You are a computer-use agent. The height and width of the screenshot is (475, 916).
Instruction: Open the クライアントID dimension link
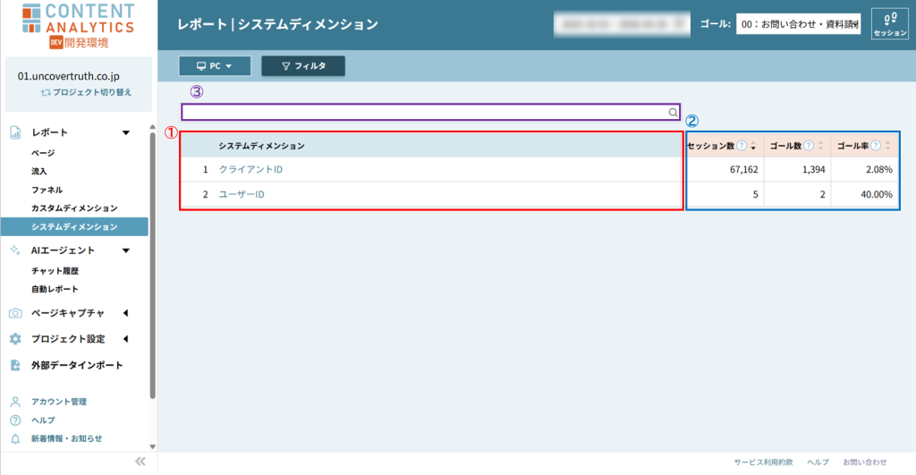pos(250,169)
